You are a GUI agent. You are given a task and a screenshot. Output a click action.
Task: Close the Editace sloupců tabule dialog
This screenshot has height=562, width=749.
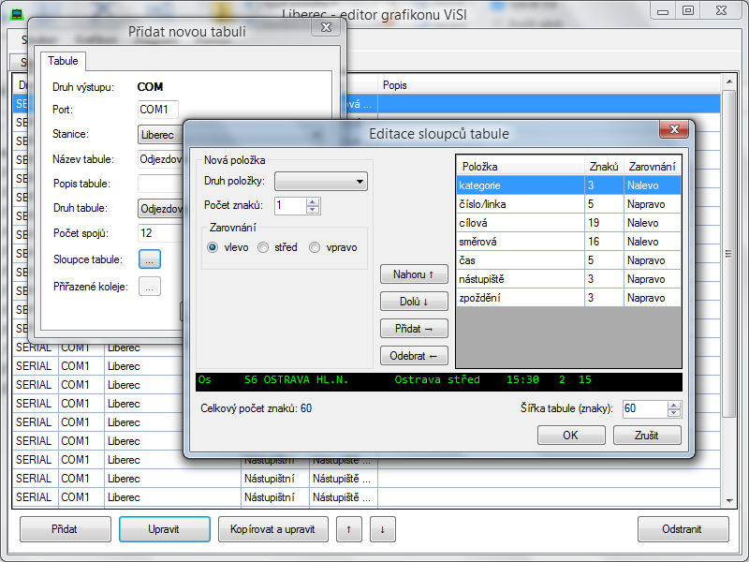click(673, 130)
